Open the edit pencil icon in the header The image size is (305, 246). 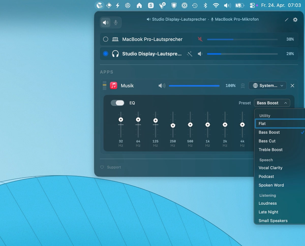click(287, 19)
